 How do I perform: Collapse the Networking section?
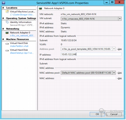[3, 29]
